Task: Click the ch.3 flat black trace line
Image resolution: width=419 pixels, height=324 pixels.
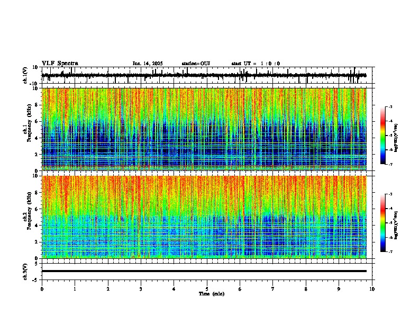Action: point(204,271)
